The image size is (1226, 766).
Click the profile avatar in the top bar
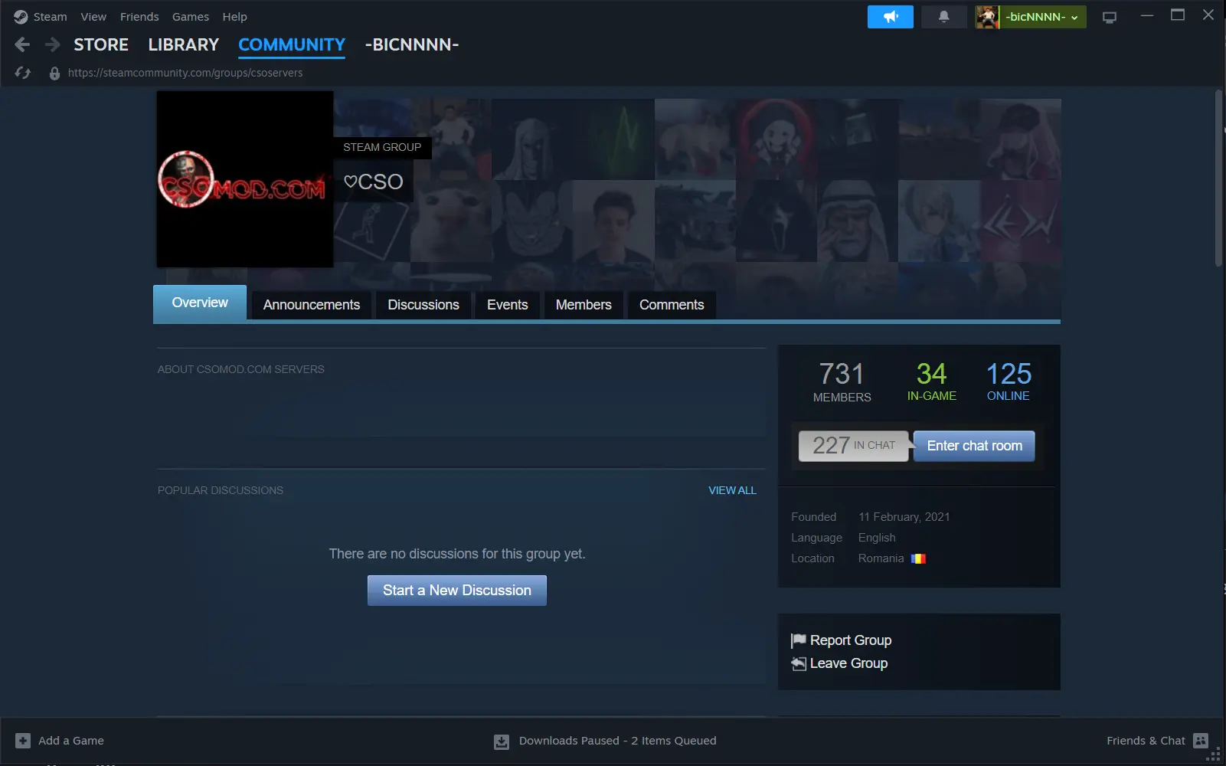[x=987, y=17]
